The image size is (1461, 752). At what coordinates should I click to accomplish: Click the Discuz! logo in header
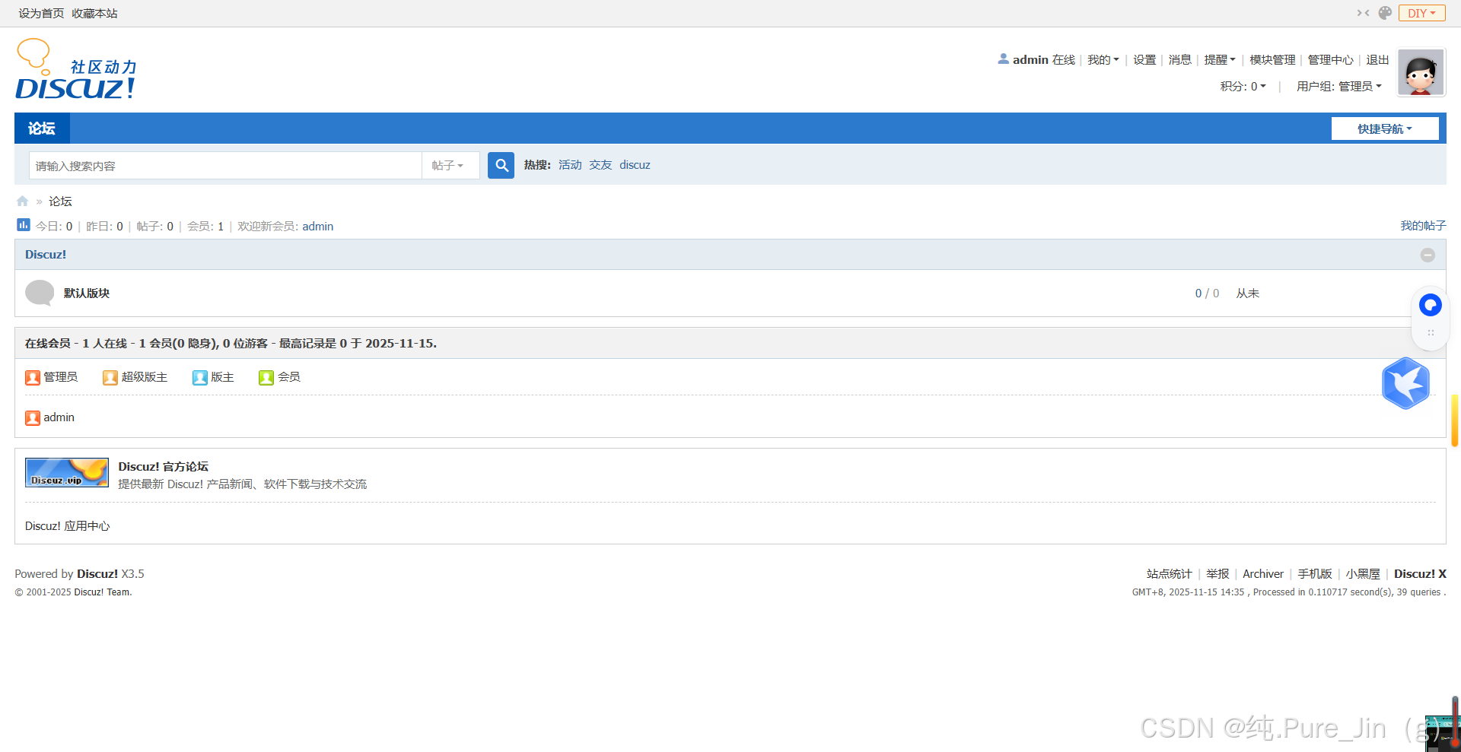[x=75, y=69]
